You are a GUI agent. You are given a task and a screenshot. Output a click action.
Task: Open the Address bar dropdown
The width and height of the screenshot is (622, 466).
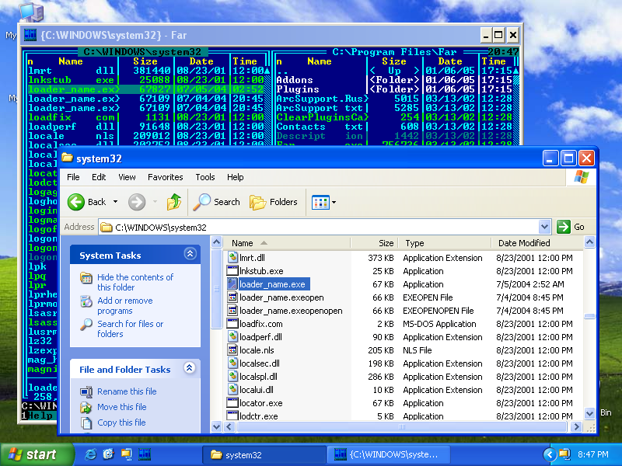click(545, 227)
